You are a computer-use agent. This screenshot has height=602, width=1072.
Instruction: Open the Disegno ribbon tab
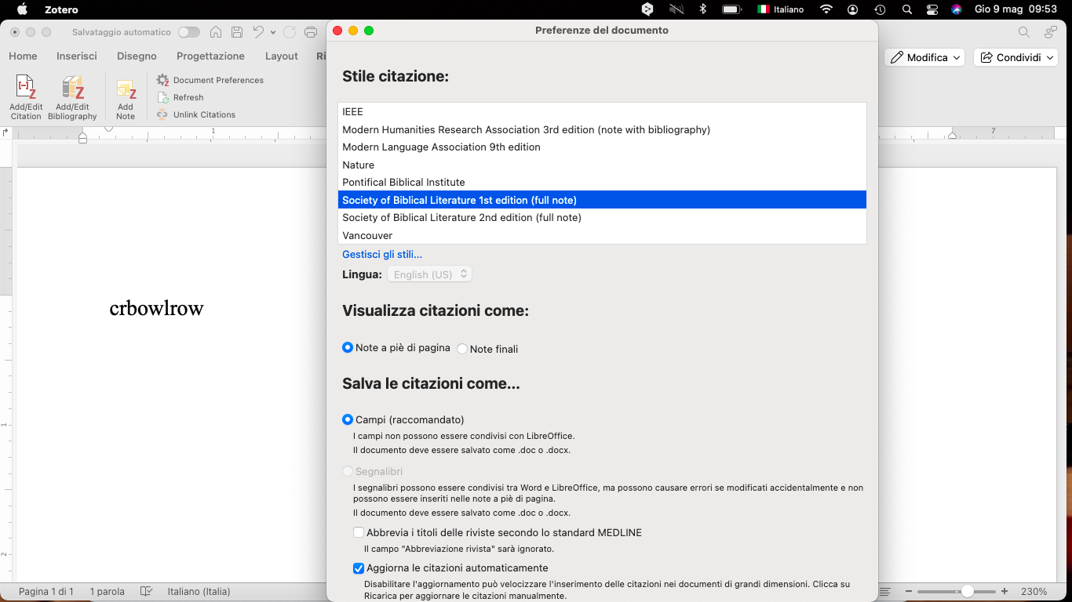137,56
